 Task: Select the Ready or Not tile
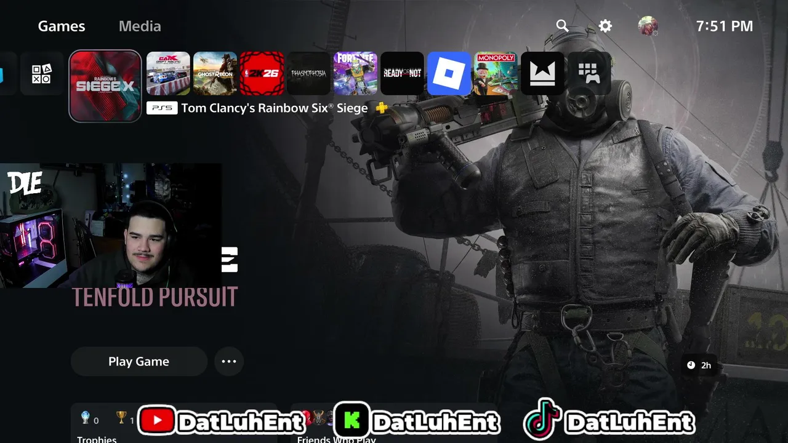(402, 73)
